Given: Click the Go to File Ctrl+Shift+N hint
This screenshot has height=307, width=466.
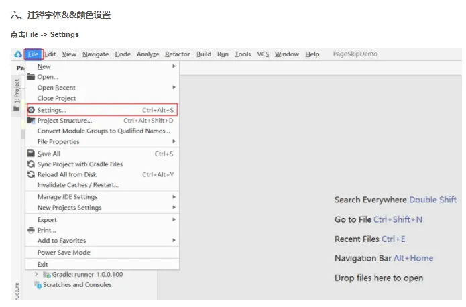Looking at the screenshot, I should point(378,219).
